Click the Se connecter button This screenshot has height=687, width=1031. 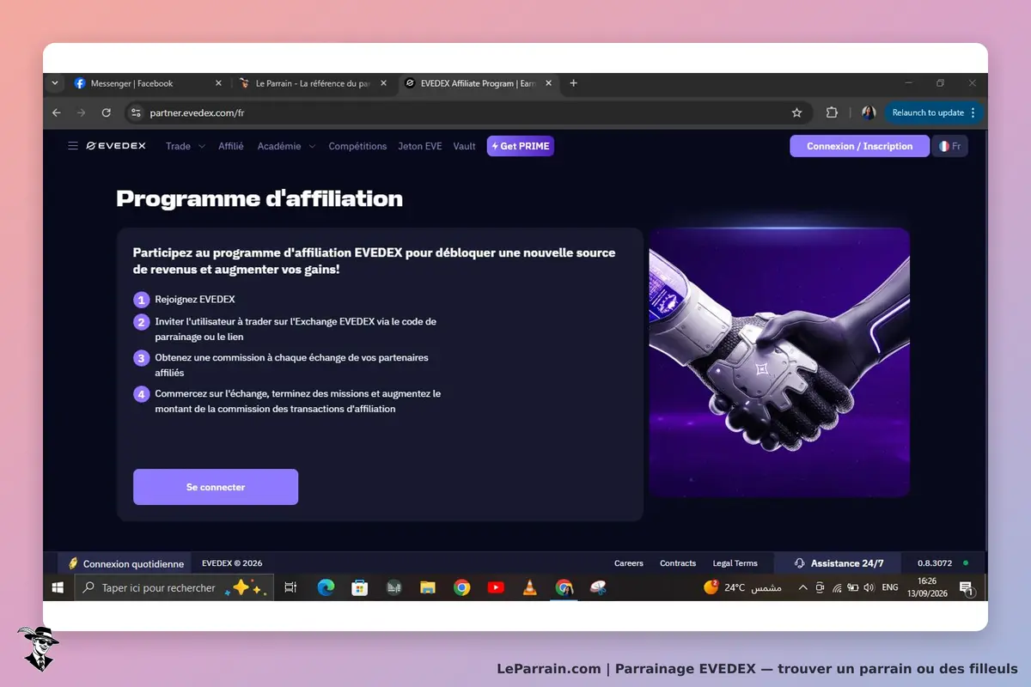click(x=216, y=487)
